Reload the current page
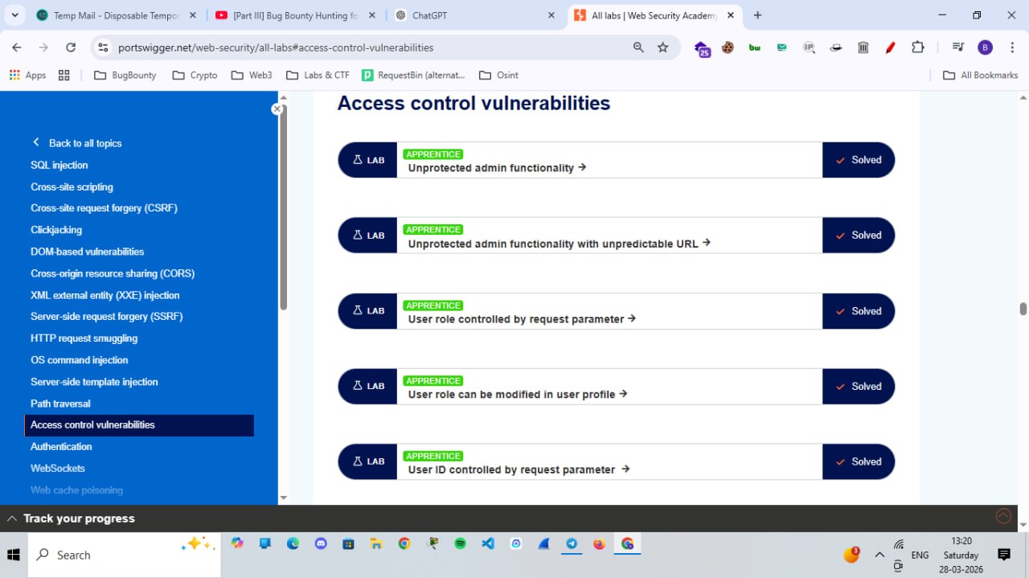Viewport: 1029px width, 578px height. [x=71, y=47]
